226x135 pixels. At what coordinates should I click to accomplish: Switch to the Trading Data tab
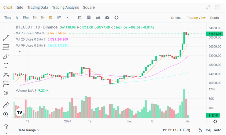tap(38, 8)
